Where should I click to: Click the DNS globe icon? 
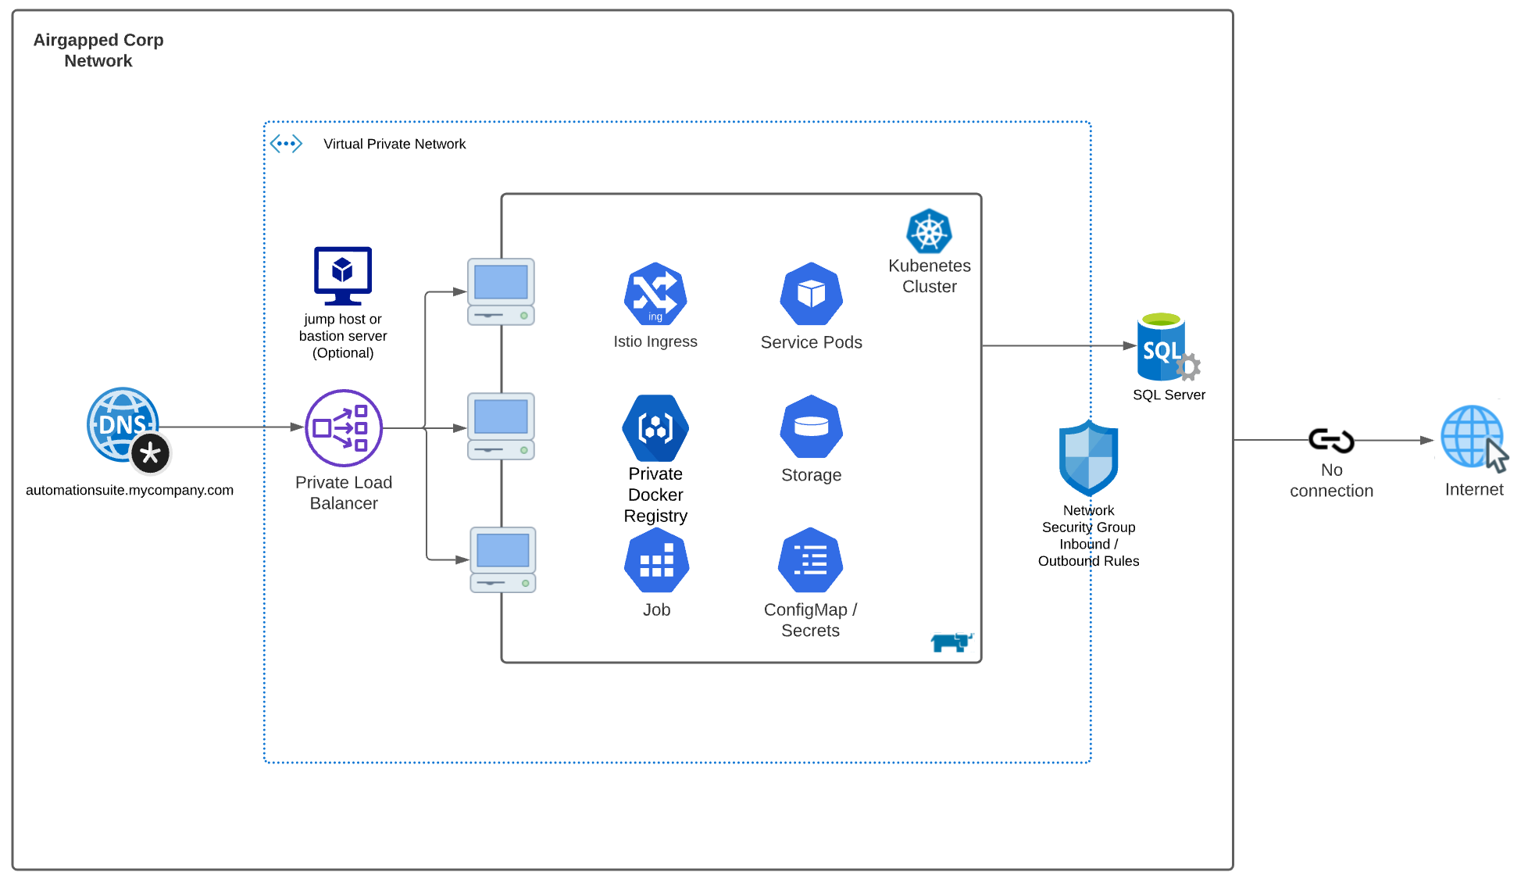click(124, 426)
